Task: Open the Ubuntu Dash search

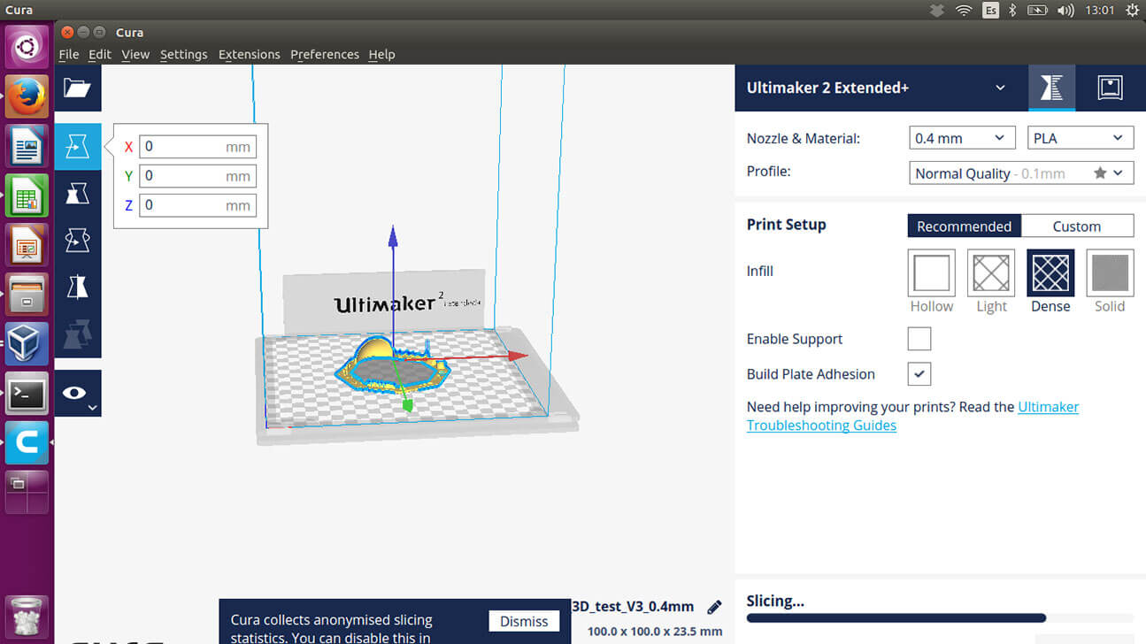Action: pos(27,46)
